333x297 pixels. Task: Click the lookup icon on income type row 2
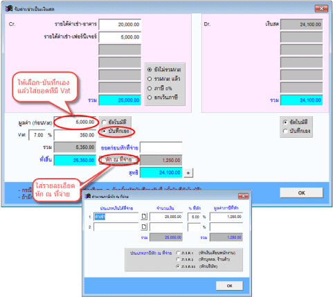coord(144,227)
